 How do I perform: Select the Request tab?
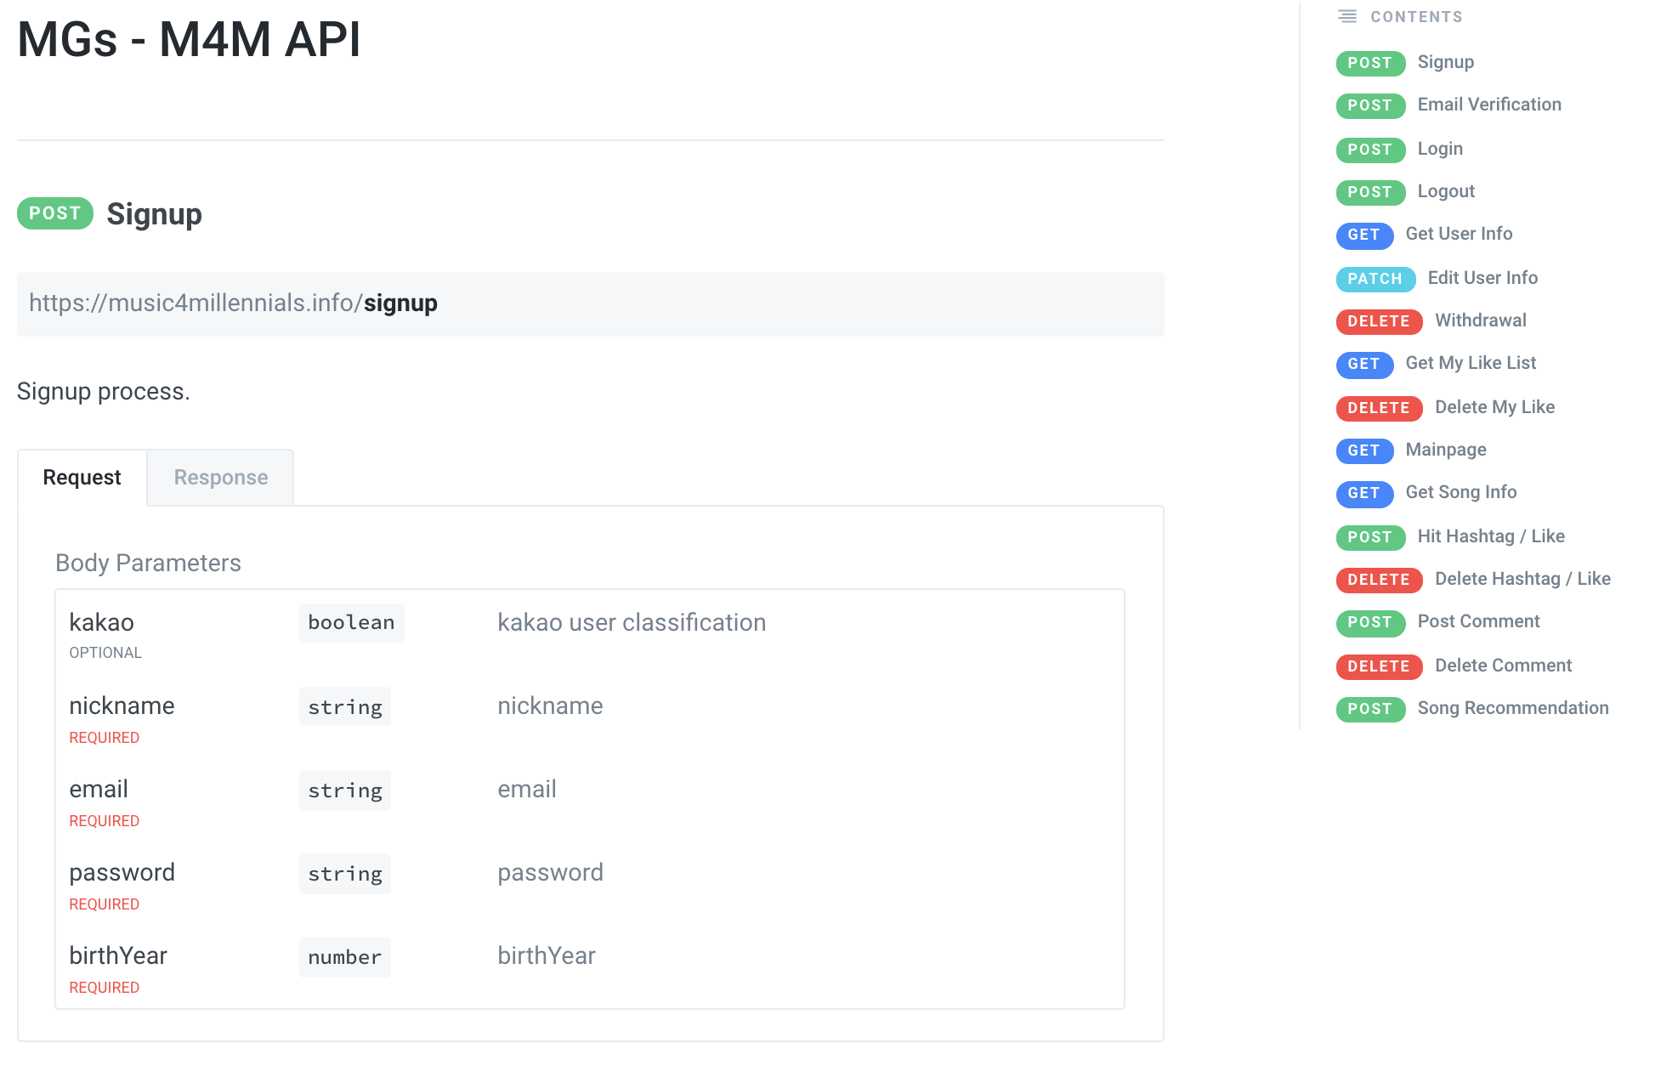pyautogui.click(x=82, y=478)
